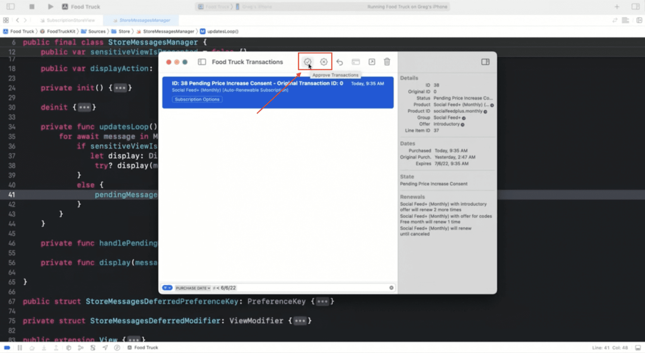
Task: Approve the pending transaction using the badge-checkmark icon
Action: 307,62
